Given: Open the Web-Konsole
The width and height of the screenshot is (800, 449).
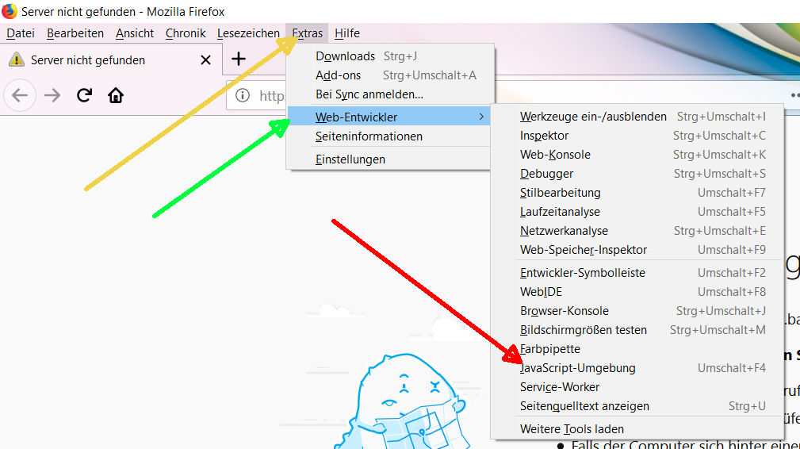Looking at the screenshot, I should click(x=637, y=155).
